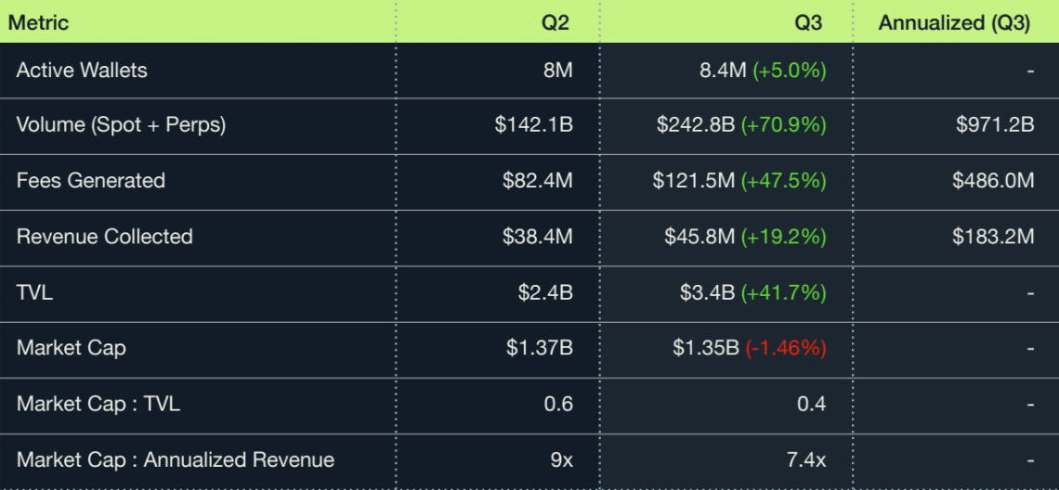Click the $486.0M annualized fees cell
The image size is (1059, 490).
coord(993,181)
